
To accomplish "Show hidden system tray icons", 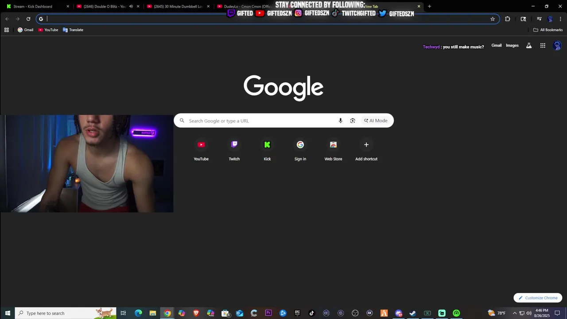I will (515, 313).
